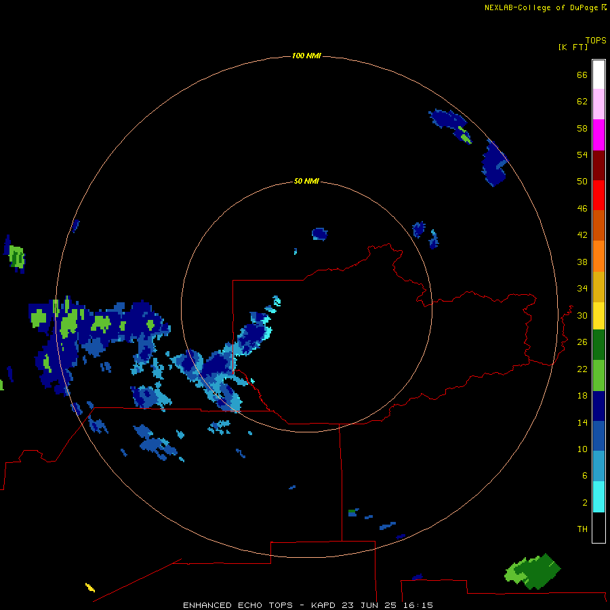This screenshot has height=610, width=610.
Task: Select the magenta legend swatch beside 58
Action: (x=598, y=135)
